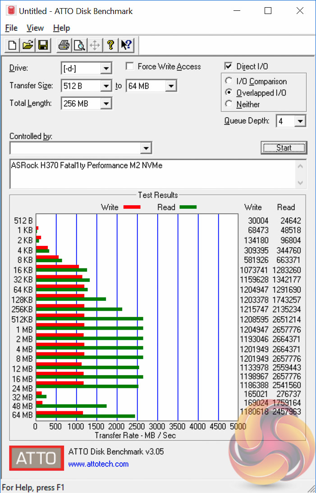Close the ATTO Disk Benchmark window

(300, 11)
